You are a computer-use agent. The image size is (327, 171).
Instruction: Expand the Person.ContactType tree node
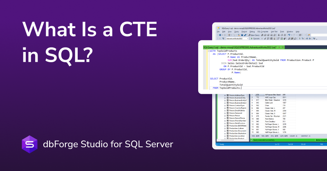225,106
